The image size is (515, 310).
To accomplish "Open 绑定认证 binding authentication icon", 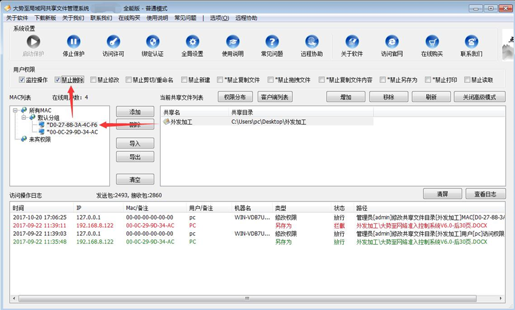I will click(153, 41).
